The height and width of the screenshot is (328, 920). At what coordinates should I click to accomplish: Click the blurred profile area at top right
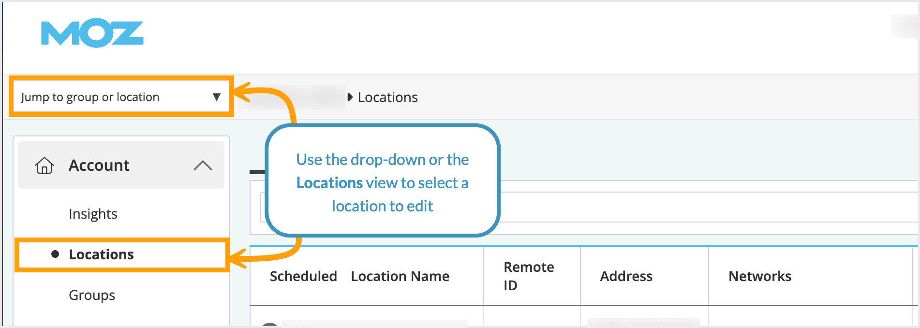click(905, 27)
